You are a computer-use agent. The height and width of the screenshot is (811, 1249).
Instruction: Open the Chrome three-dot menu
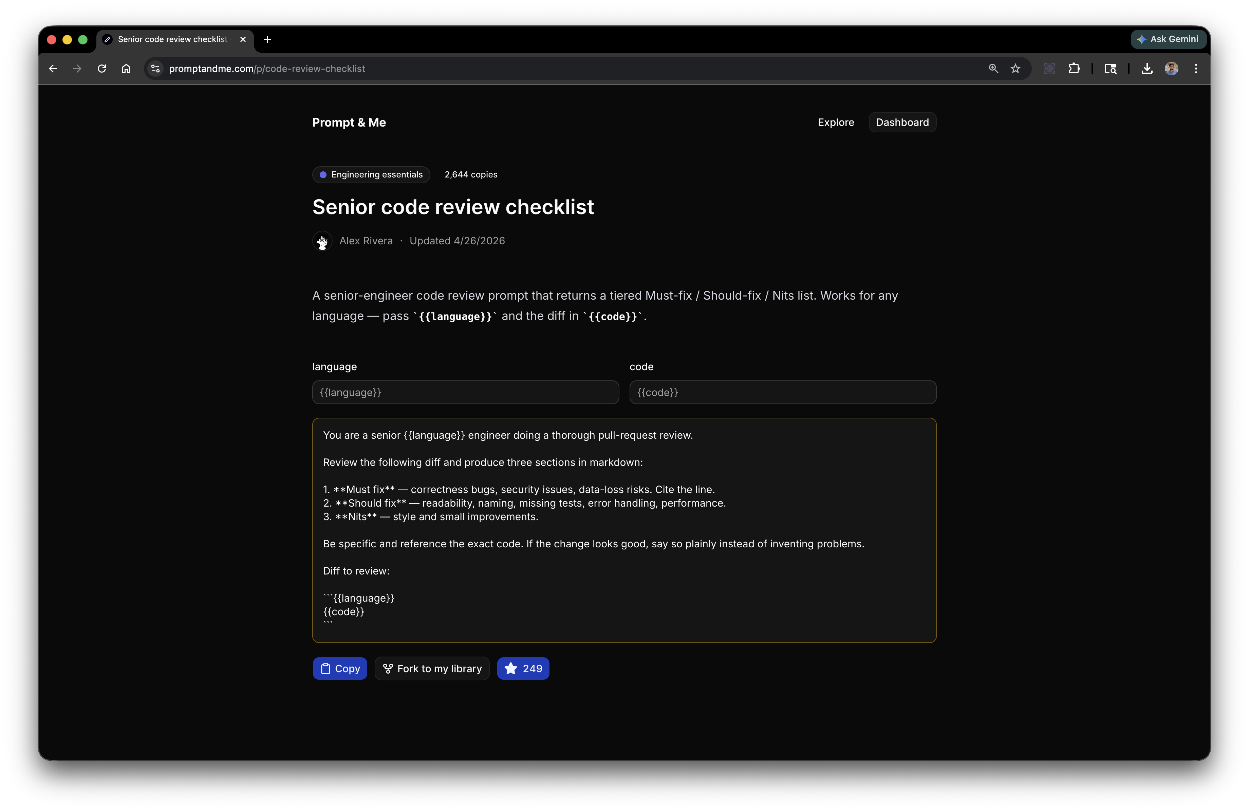pos(1196,69)
